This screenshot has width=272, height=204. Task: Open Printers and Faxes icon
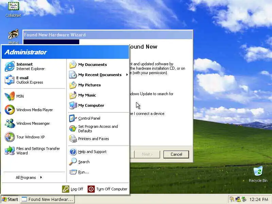[73, 139]
